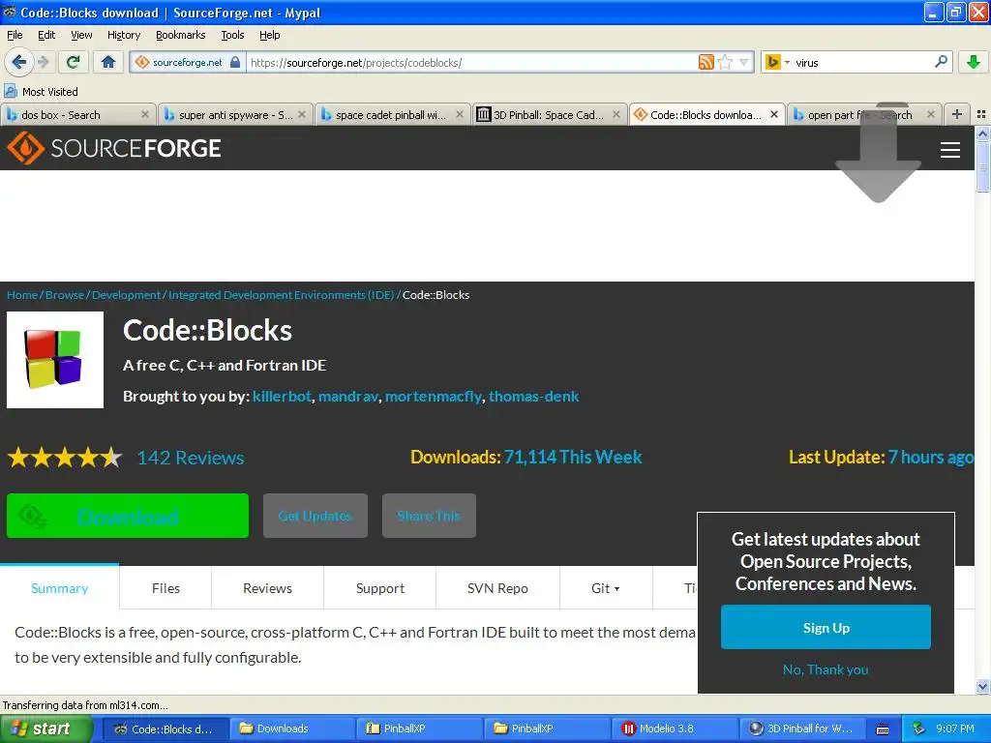Follow the Browse breadcrumb link
The image size is (991, 743).
click(65, 295)
